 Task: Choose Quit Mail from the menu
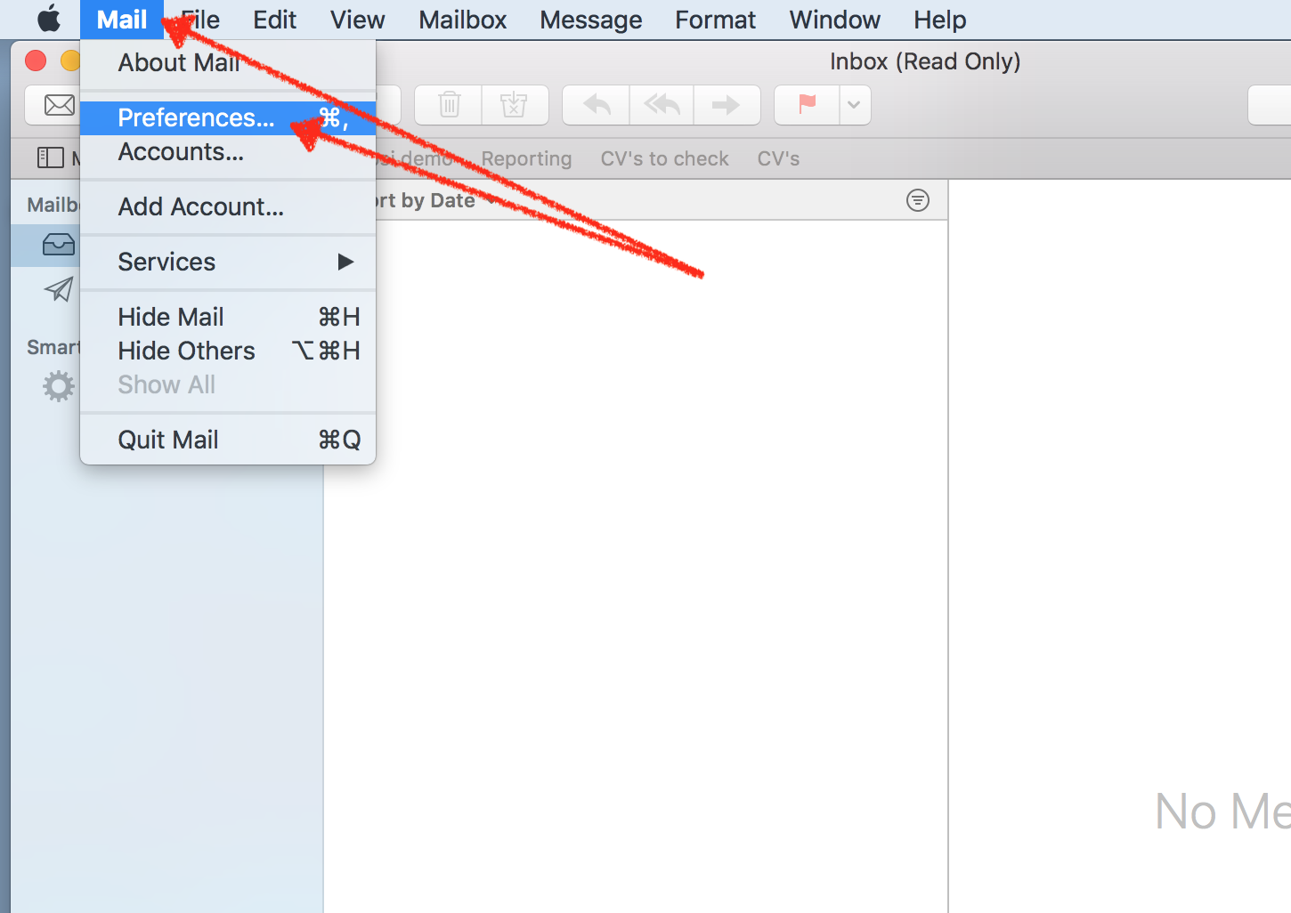[228, 440]
